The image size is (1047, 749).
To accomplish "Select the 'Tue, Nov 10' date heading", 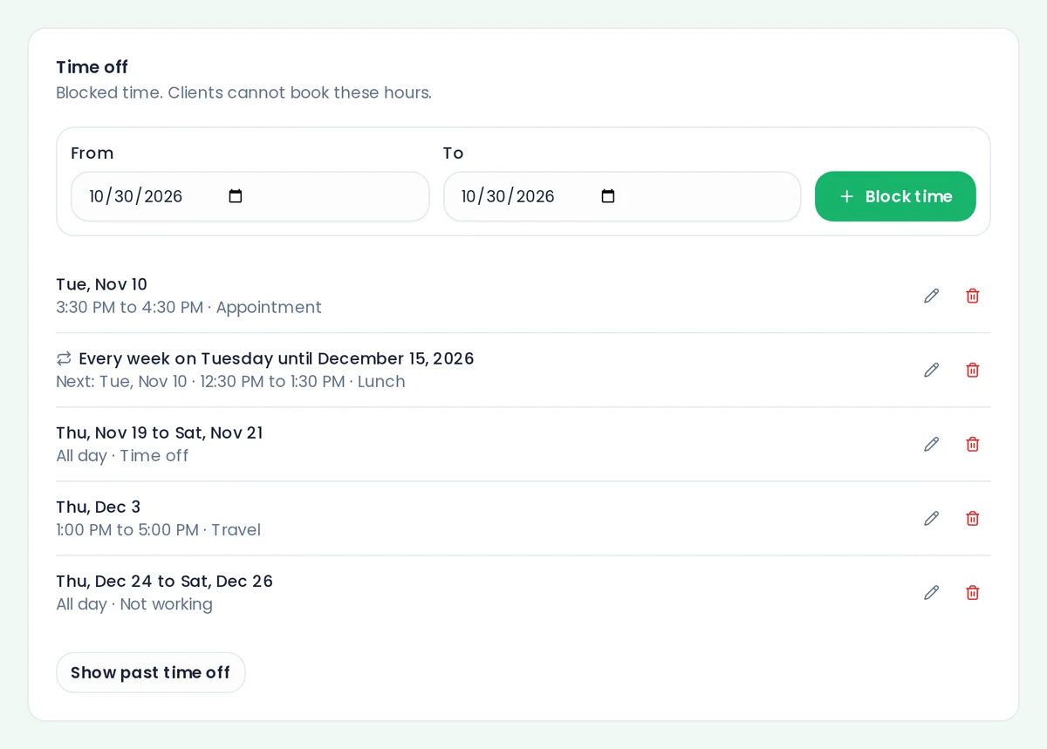I will pyautogui.click(x=101, y=284).
